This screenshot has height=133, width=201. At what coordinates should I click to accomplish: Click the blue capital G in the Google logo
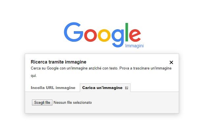pyautogui.click(x=73, y=32)
